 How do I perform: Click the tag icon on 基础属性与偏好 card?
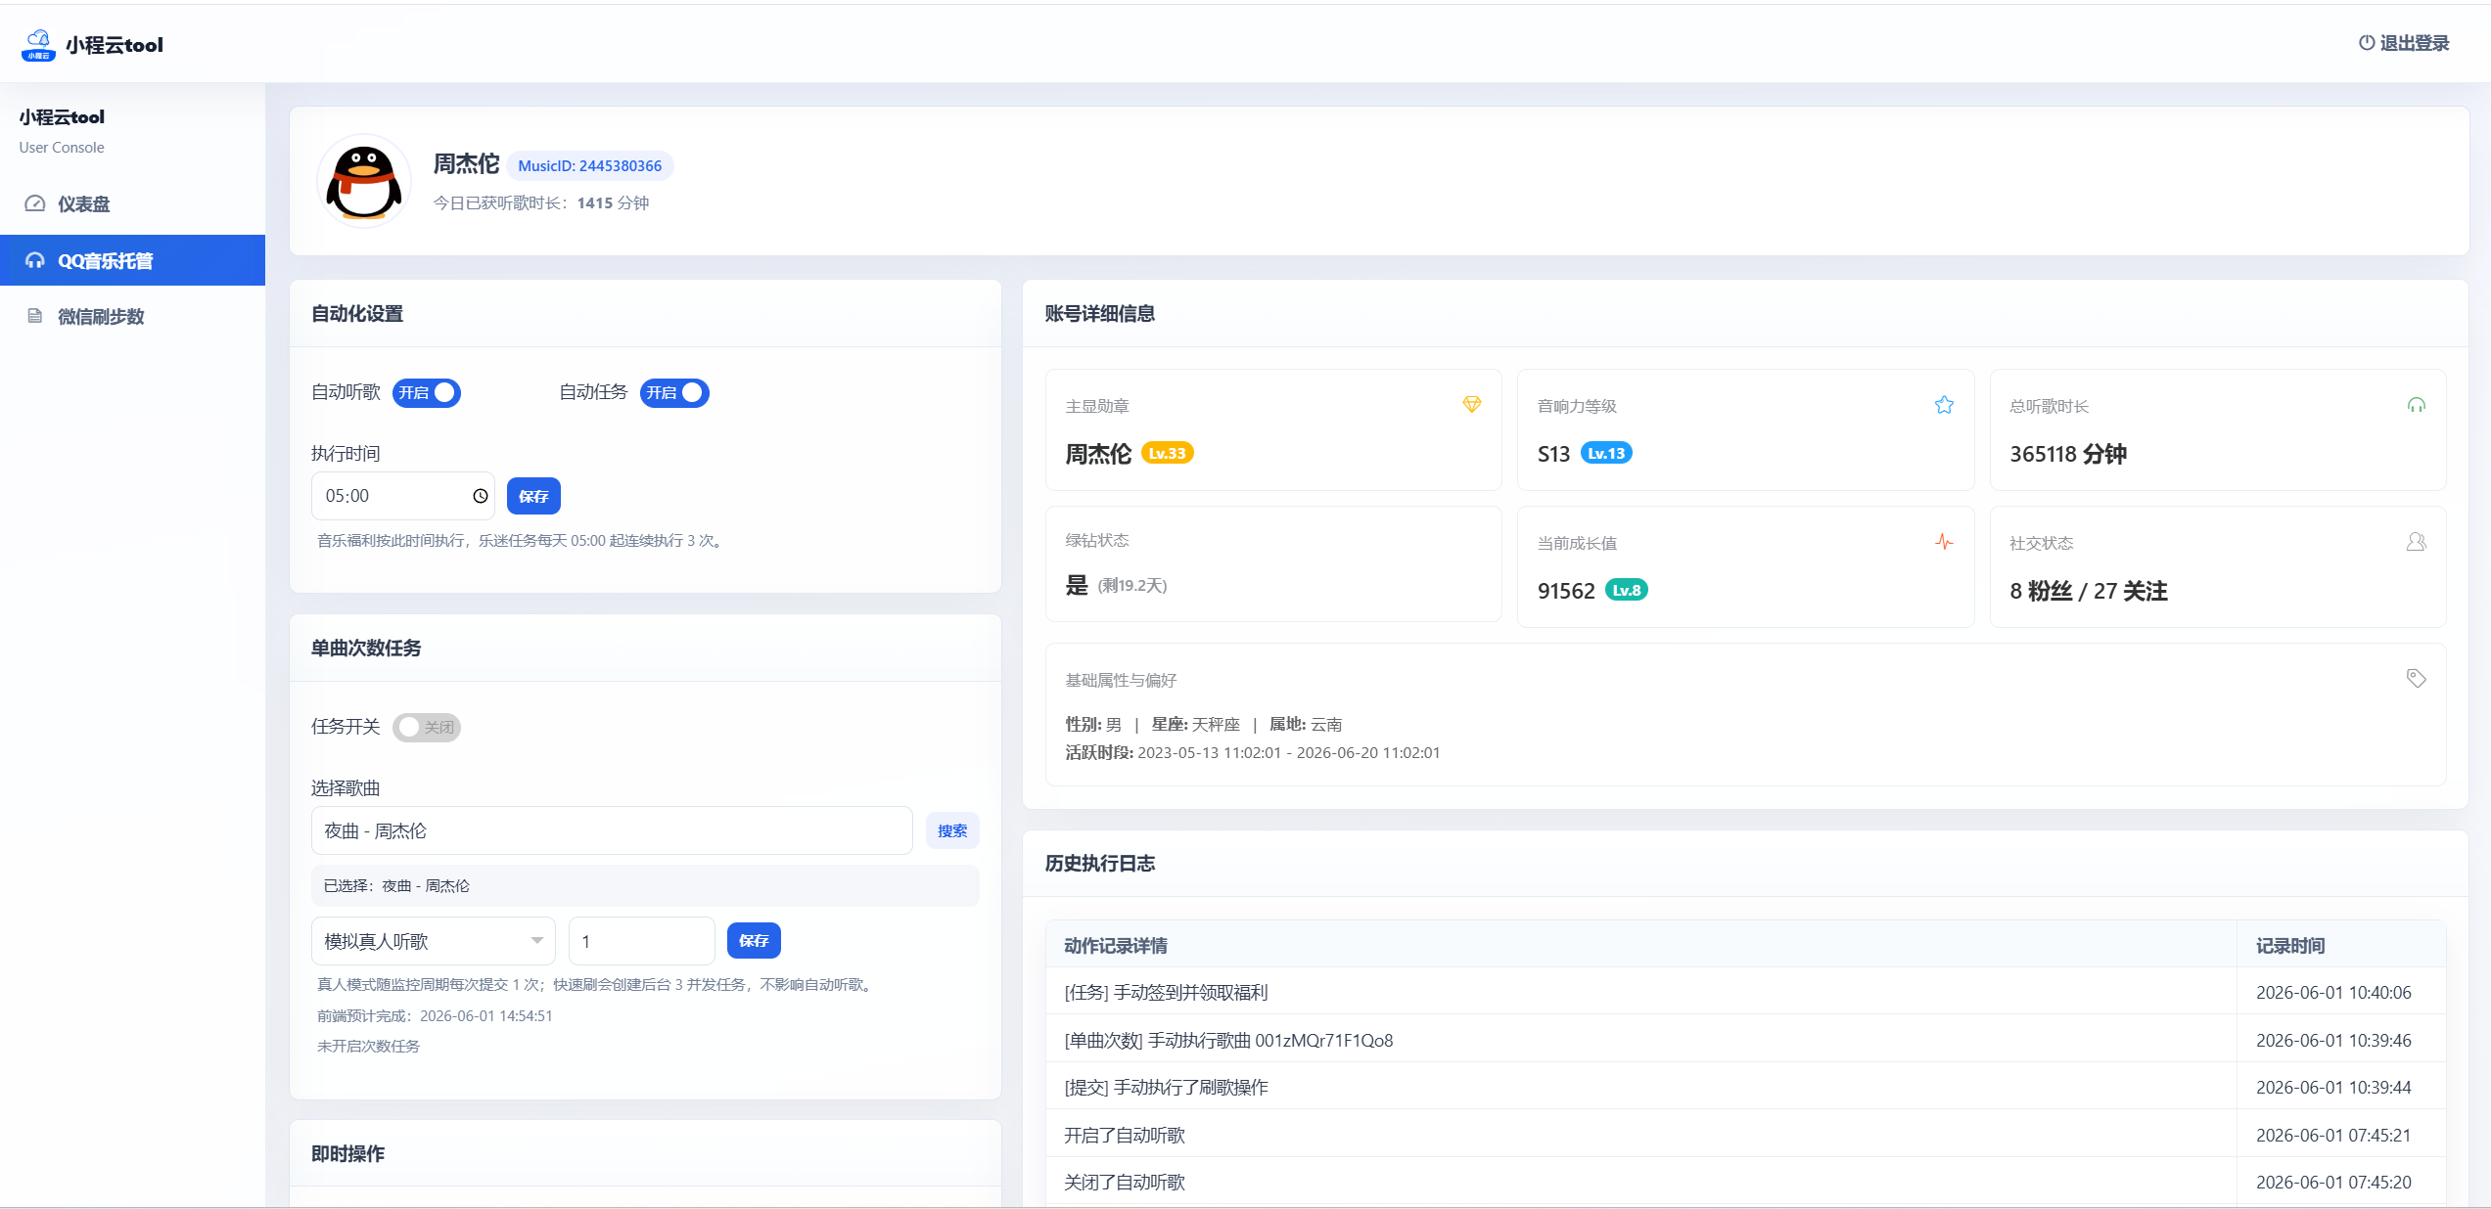coord(2417,678)
